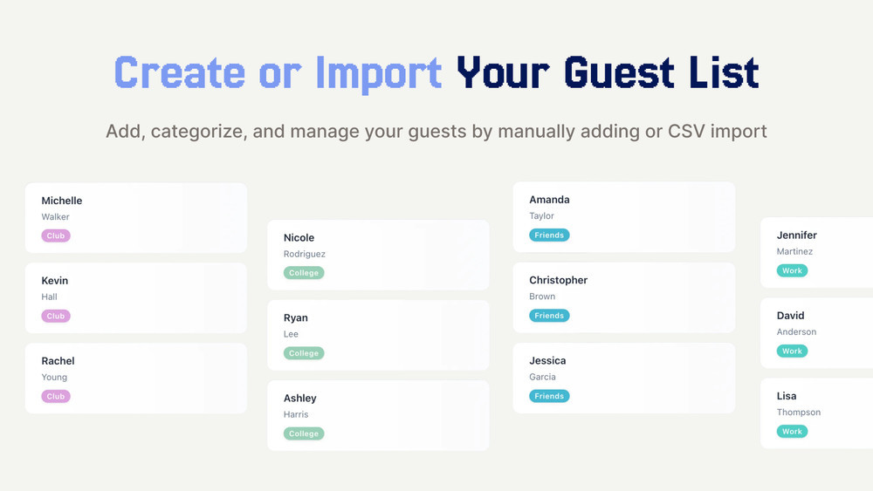Select the Ryan Lee guest card
This screenshot has height=491, width=873.
pyautogui.click(x=378, y=335)
